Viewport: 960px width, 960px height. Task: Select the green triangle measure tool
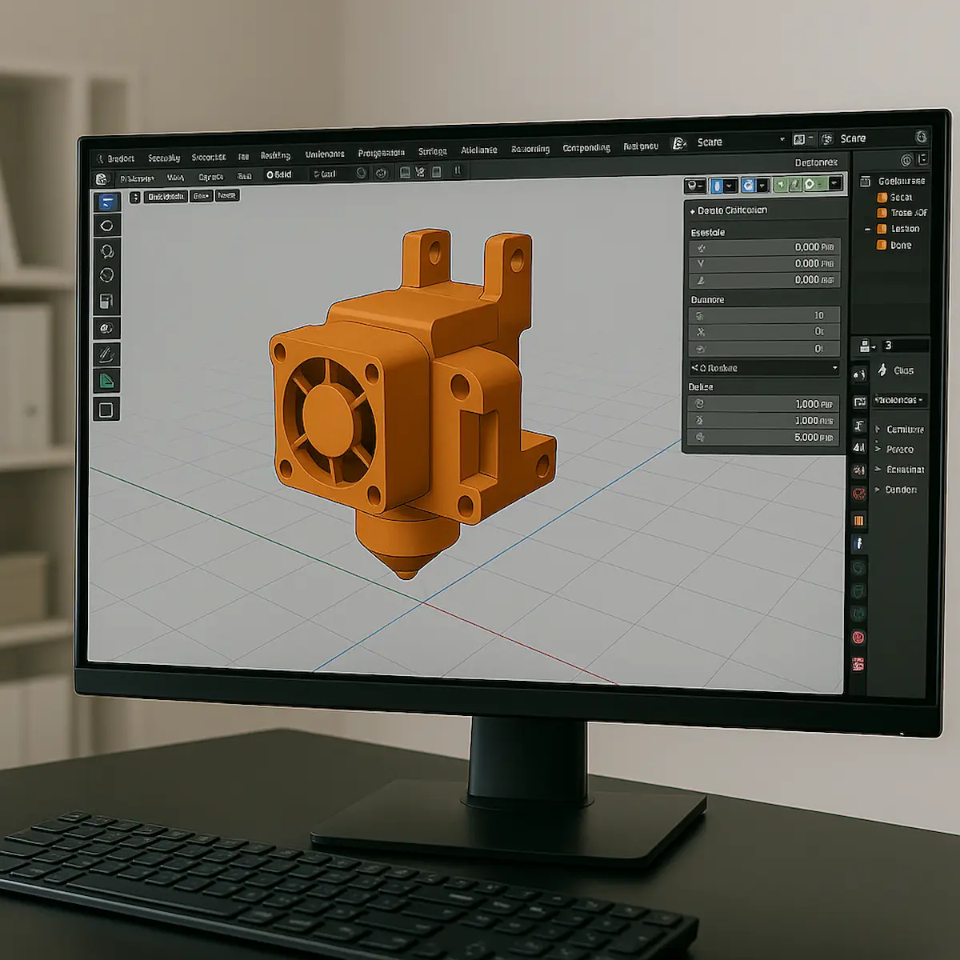point(106,381)
